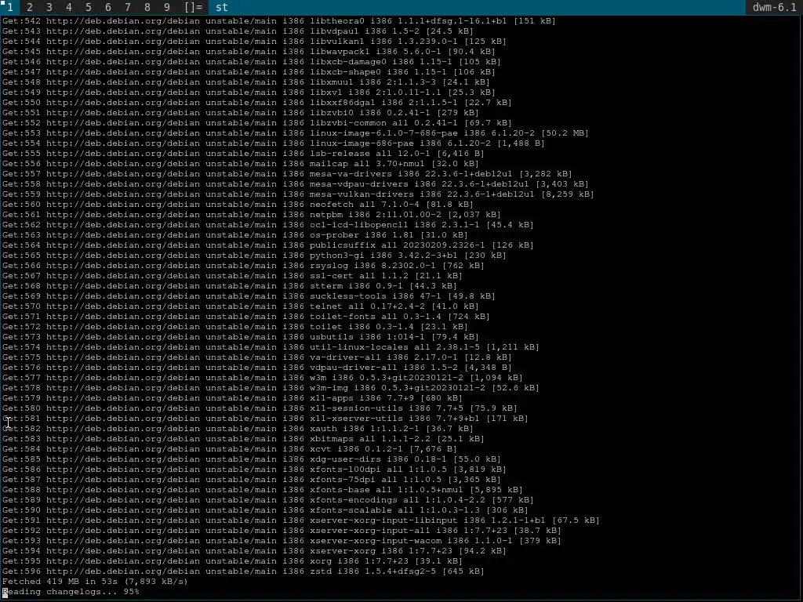This screenshot has height=602, width=803.
Task: Click the xcvt package line
Action: (230, 449)
